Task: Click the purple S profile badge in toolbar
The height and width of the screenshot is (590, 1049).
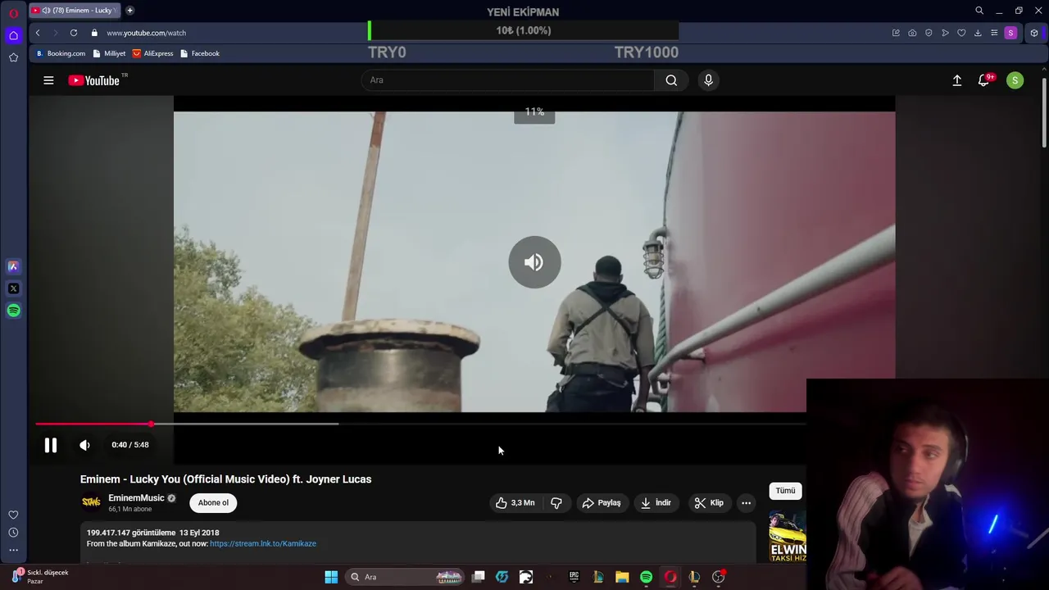Action: pos(1010,33)
